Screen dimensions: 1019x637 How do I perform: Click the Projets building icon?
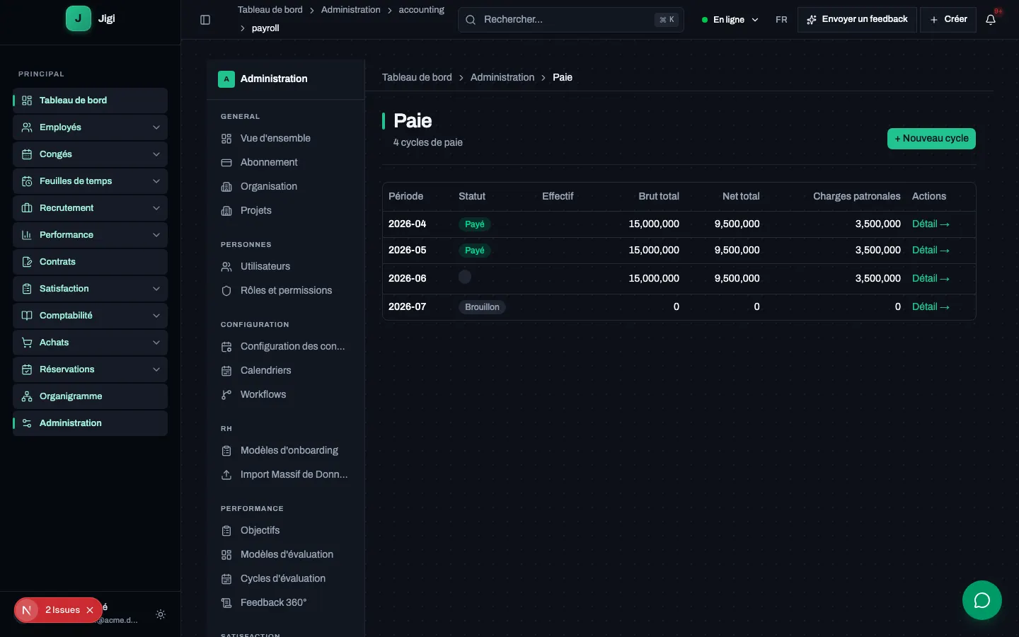click(x=226, y=211)
